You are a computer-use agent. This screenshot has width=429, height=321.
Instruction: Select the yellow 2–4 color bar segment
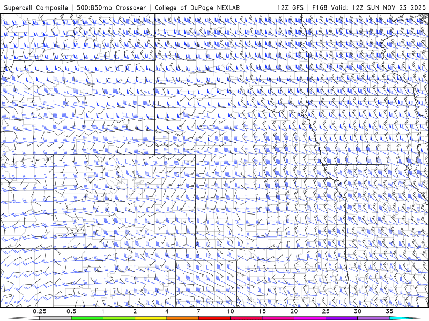(151, 318)
